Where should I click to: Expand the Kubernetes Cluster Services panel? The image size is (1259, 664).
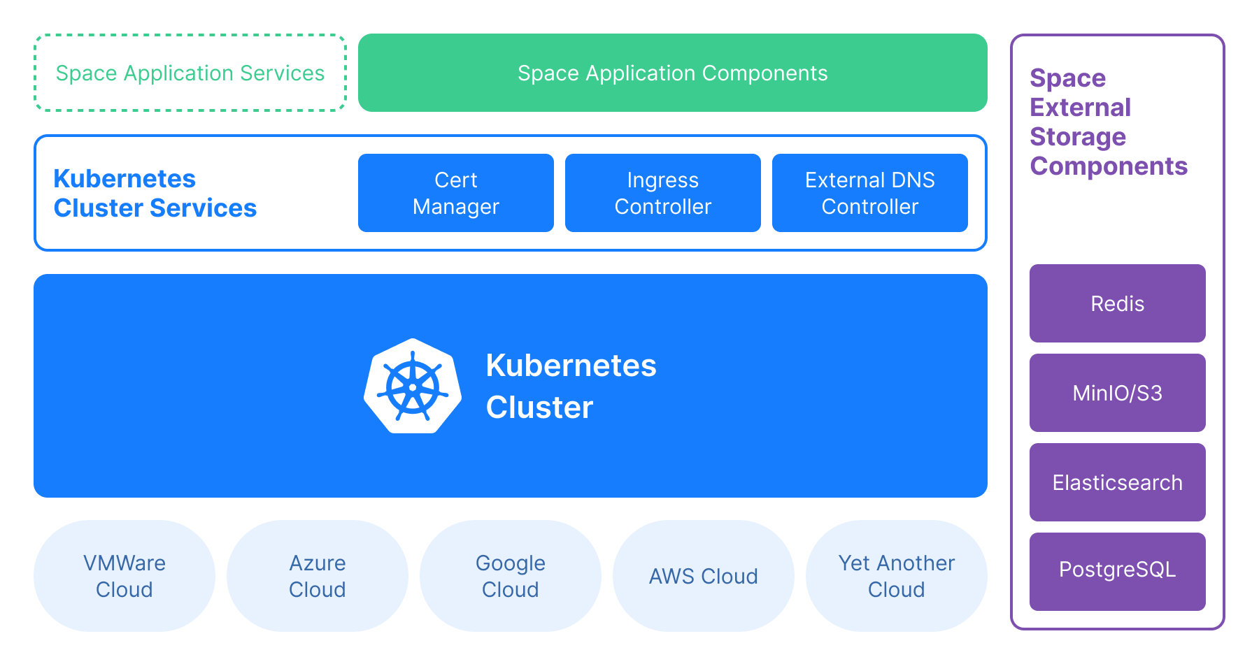pyautogui.click(x=155, y=193)
